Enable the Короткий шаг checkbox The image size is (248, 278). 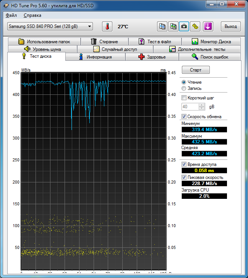184,98
